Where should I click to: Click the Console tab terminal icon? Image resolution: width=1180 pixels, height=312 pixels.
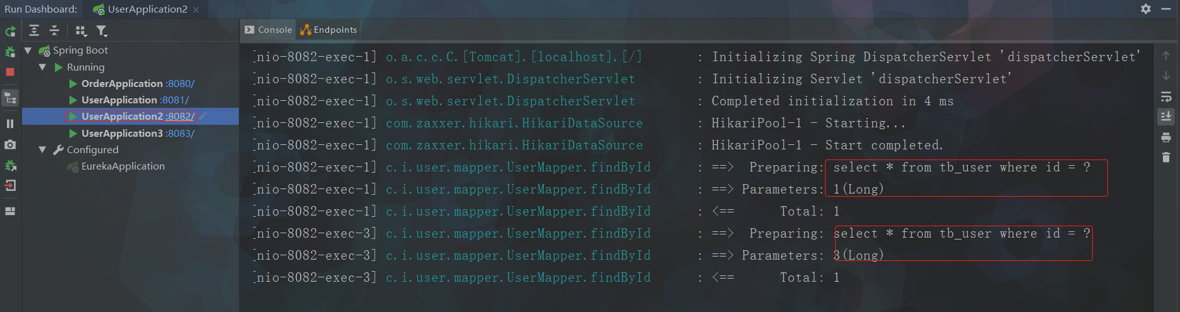click(x=250, y=30)
